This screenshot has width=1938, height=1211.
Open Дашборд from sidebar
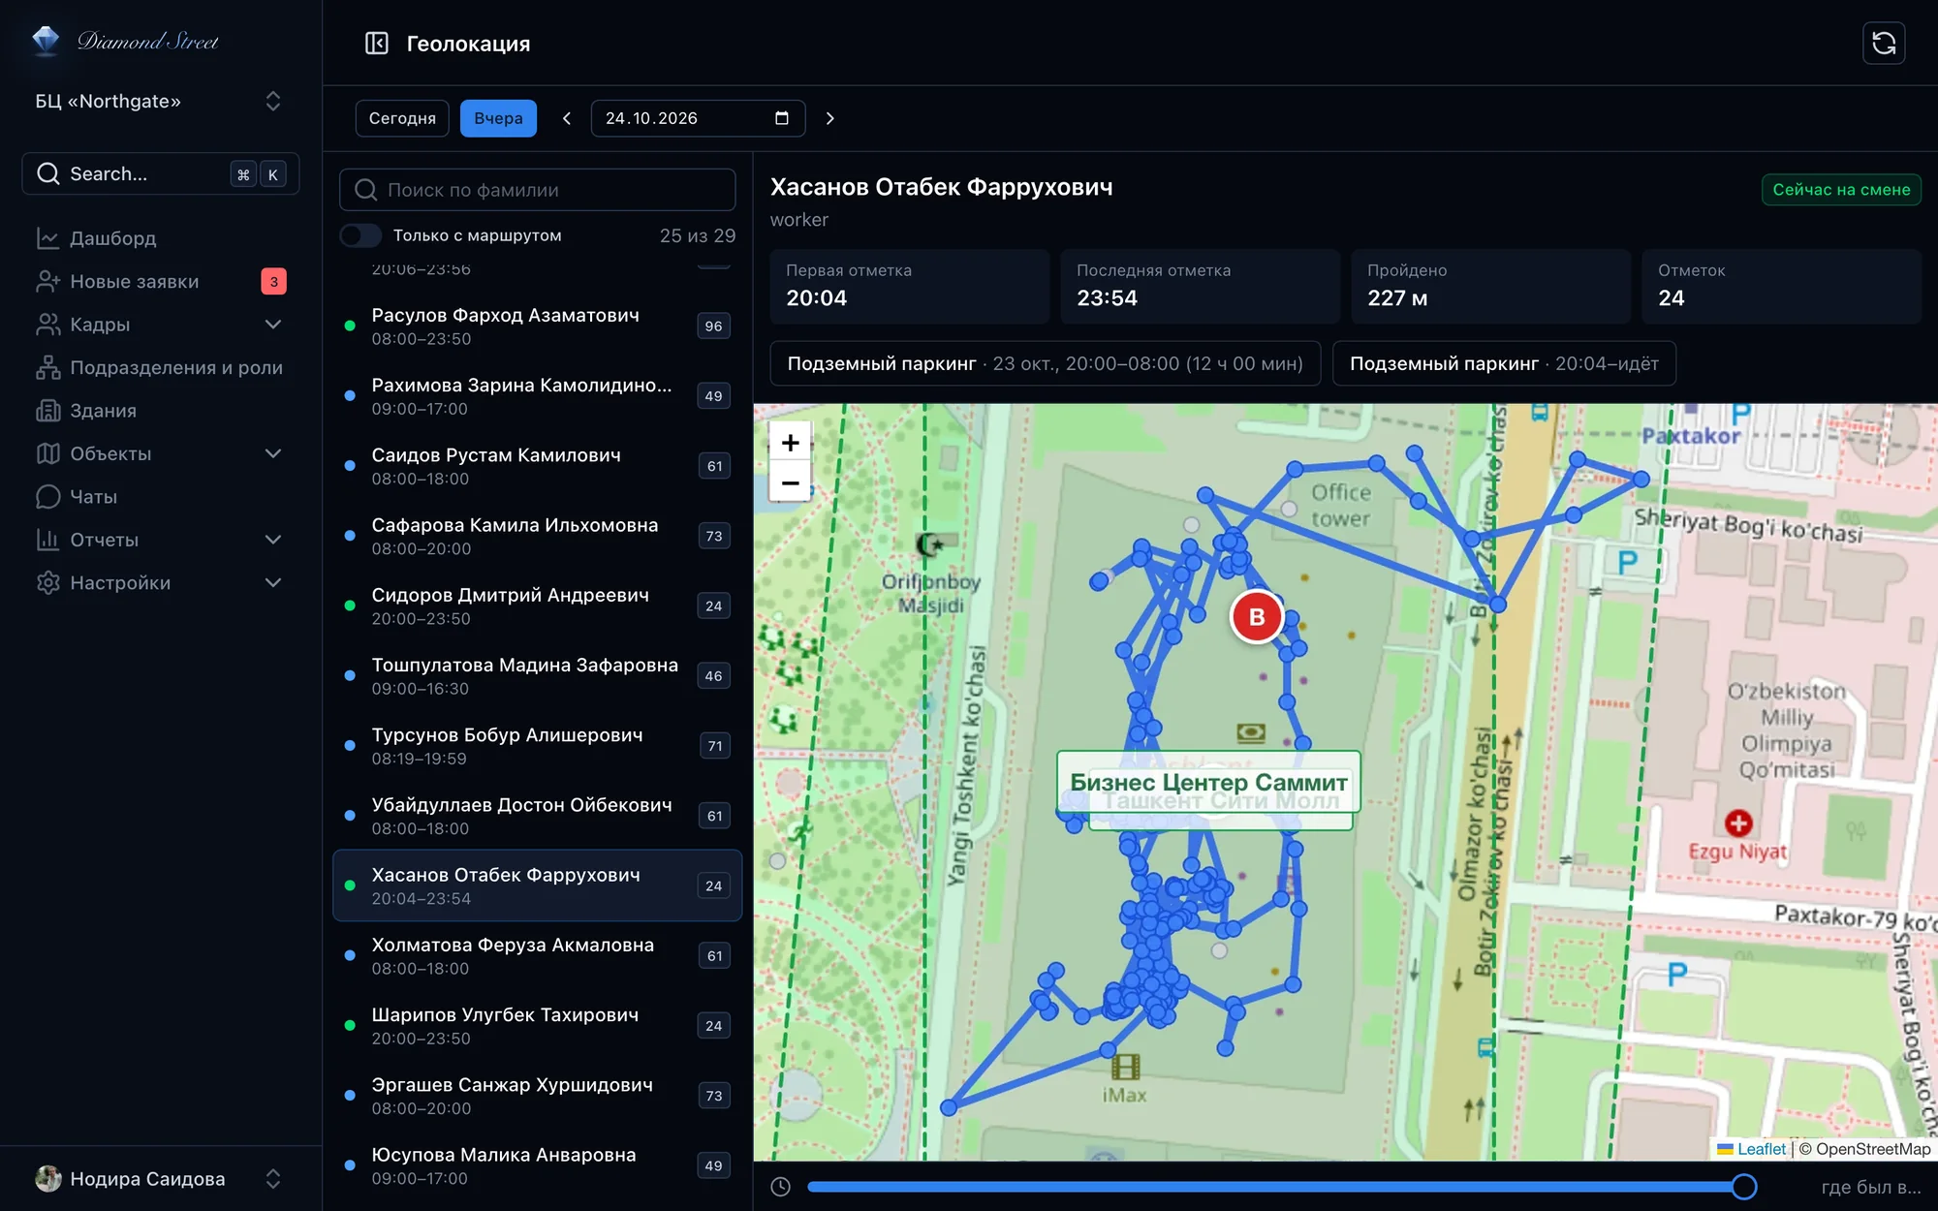[x=161, y=238]
